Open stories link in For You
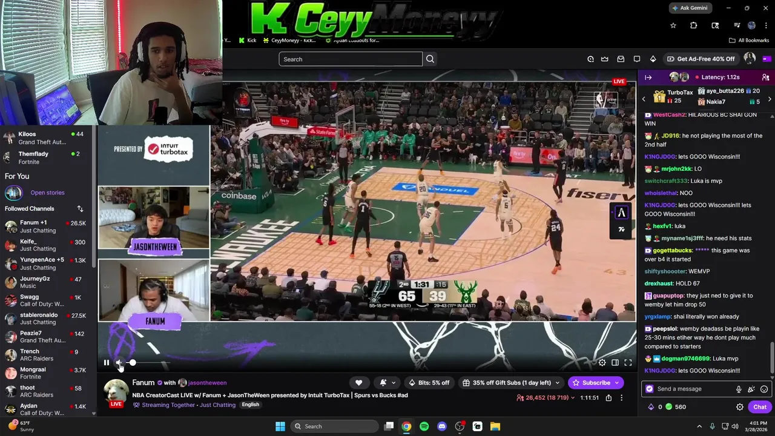This screenshot has height=436, width=775. 47,193
